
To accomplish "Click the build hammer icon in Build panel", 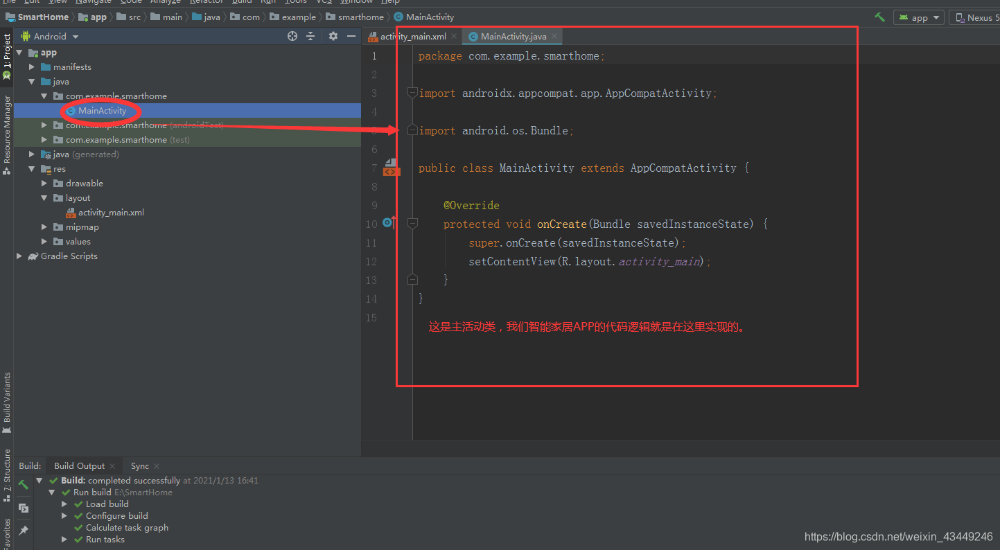I will [24, 485].
